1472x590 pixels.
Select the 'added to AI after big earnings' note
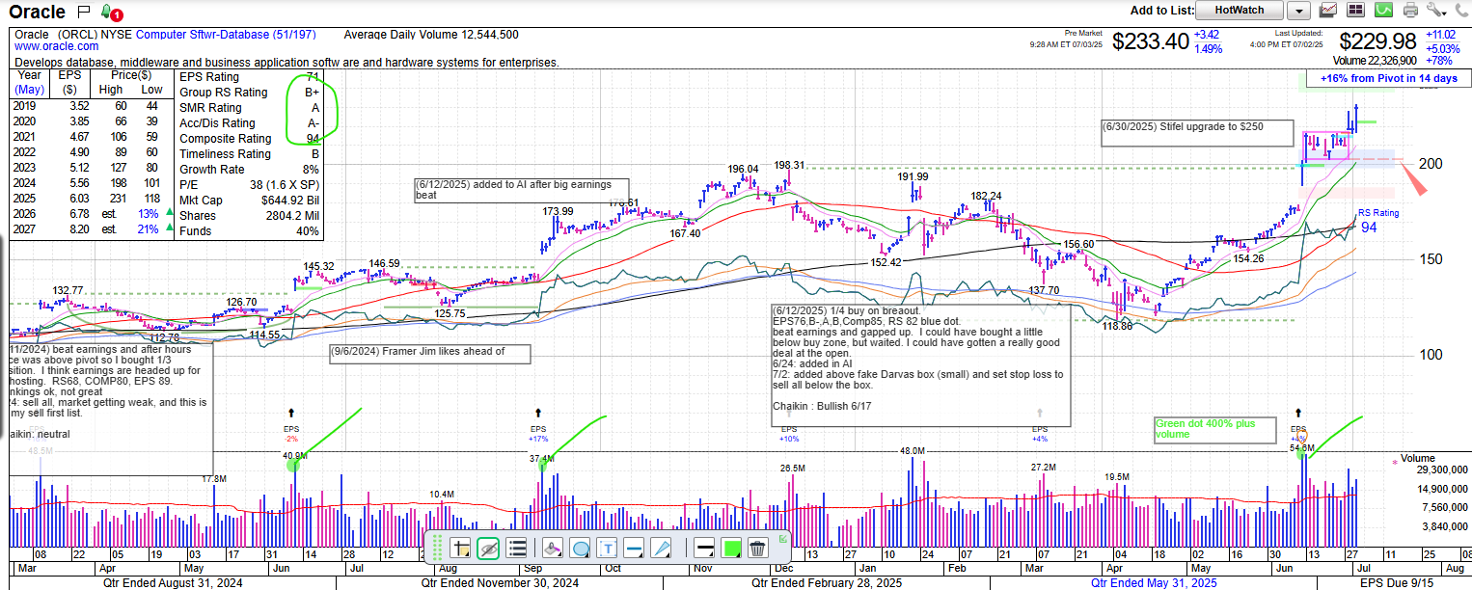coord(521,189)
